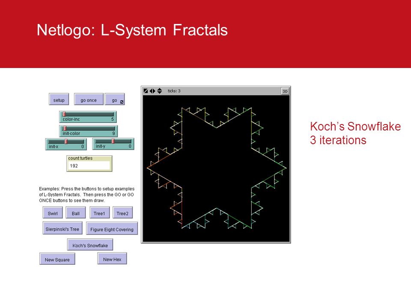Screen dimensions: 411x308
Task: Click the ticks: 3 counter
Action: 174,91
